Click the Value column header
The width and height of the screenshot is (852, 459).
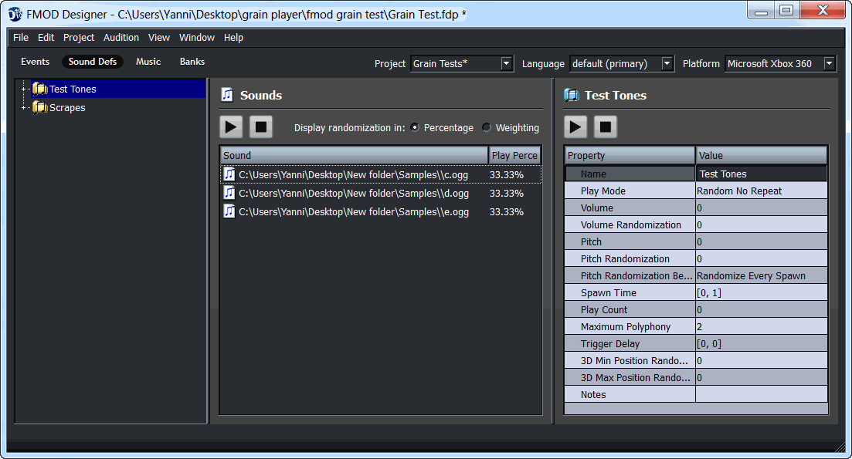click(762, 155)
